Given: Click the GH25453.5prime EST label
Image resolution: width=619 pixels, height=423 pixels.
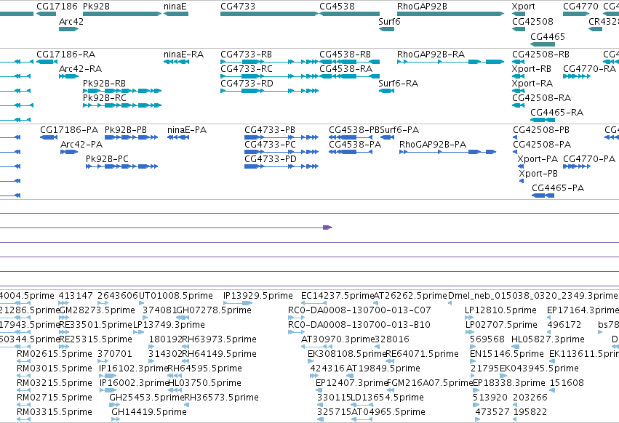Looking at the screenshot, I should pos(147,398).
